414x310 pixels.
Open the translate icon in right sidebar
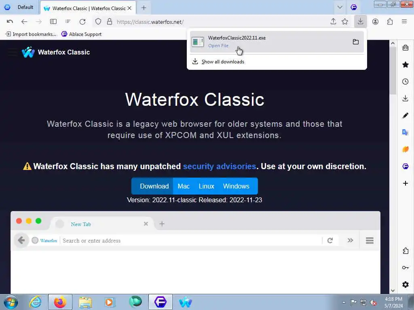click(405, 132)
